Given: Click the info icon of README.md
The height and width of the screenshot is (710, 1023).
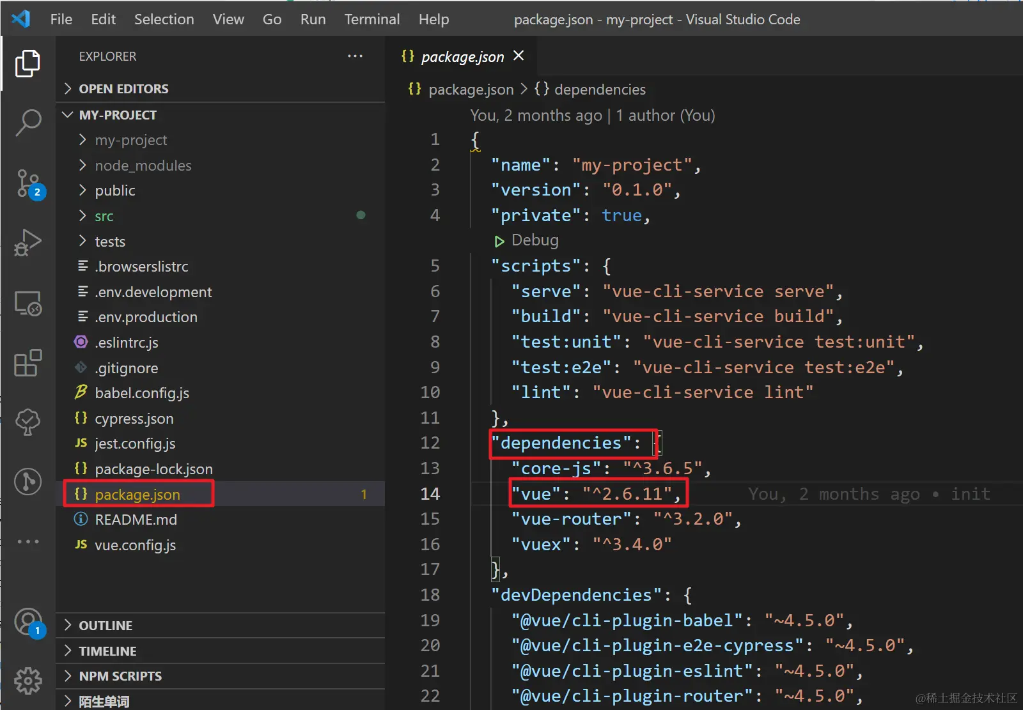Looking at the screenshot, I should [x=81, y=519].
